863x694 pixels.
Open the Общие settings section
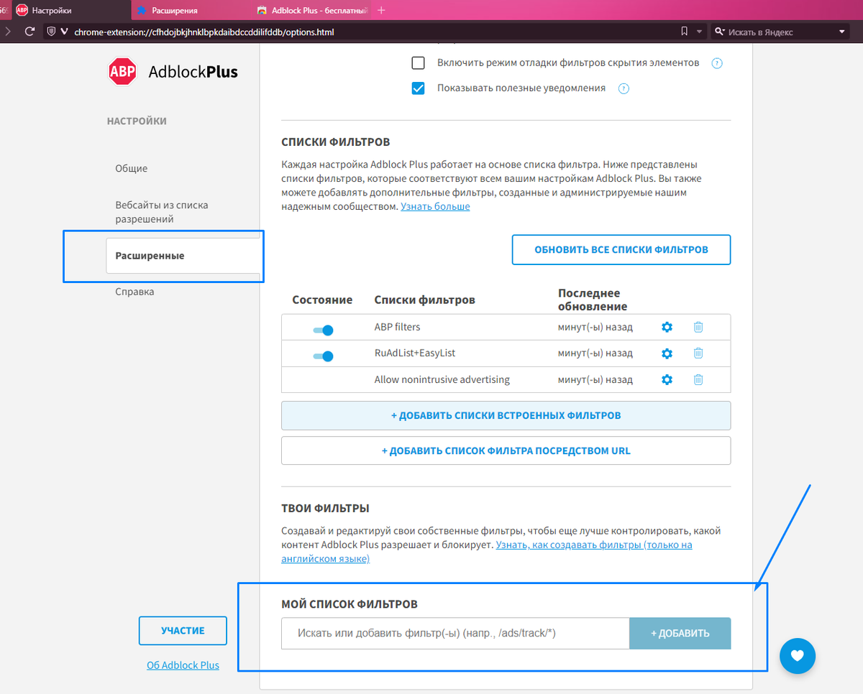[132, 168]
